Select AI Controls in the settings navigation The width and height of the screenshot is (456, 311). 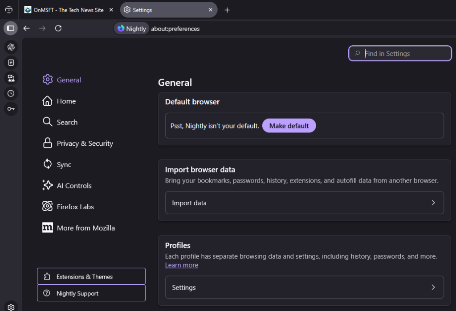pos(74,186)
